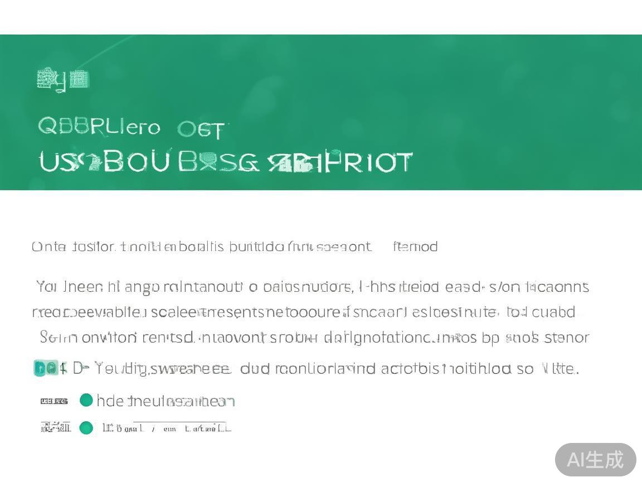Click the "OGT" label in the banner
The image size is (642, 482).
point(201,130)
